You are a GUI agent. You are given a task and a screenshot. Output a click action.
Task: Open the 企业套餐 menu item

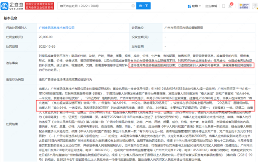click(211, 6)
